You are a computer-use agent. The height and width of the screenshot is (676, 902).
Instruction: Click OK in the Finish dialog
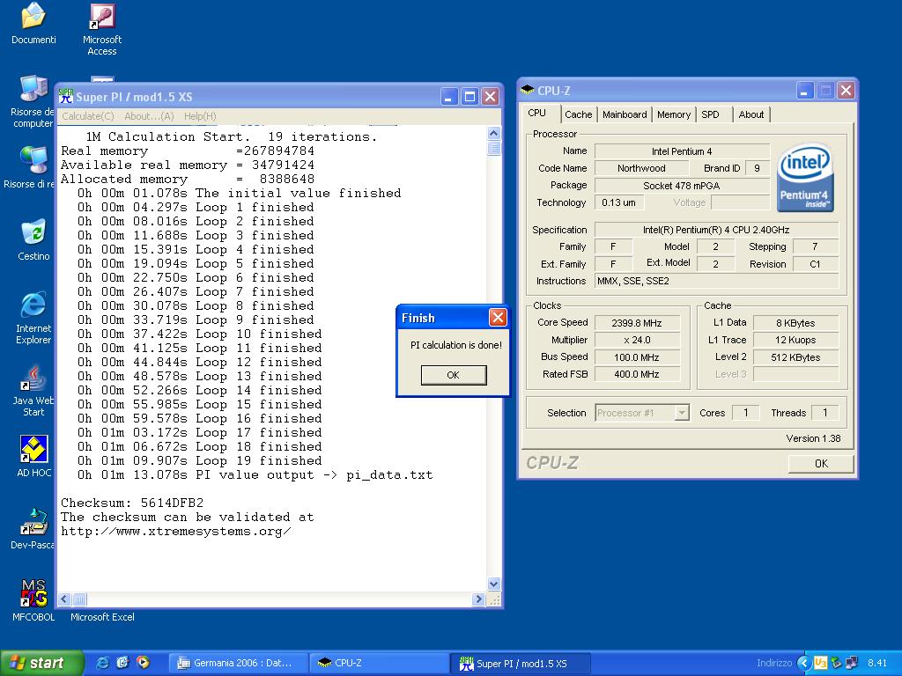(x=454, y=375)
